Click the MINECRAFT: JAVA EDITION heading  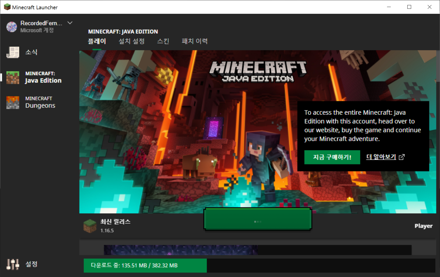pos(123,32)
